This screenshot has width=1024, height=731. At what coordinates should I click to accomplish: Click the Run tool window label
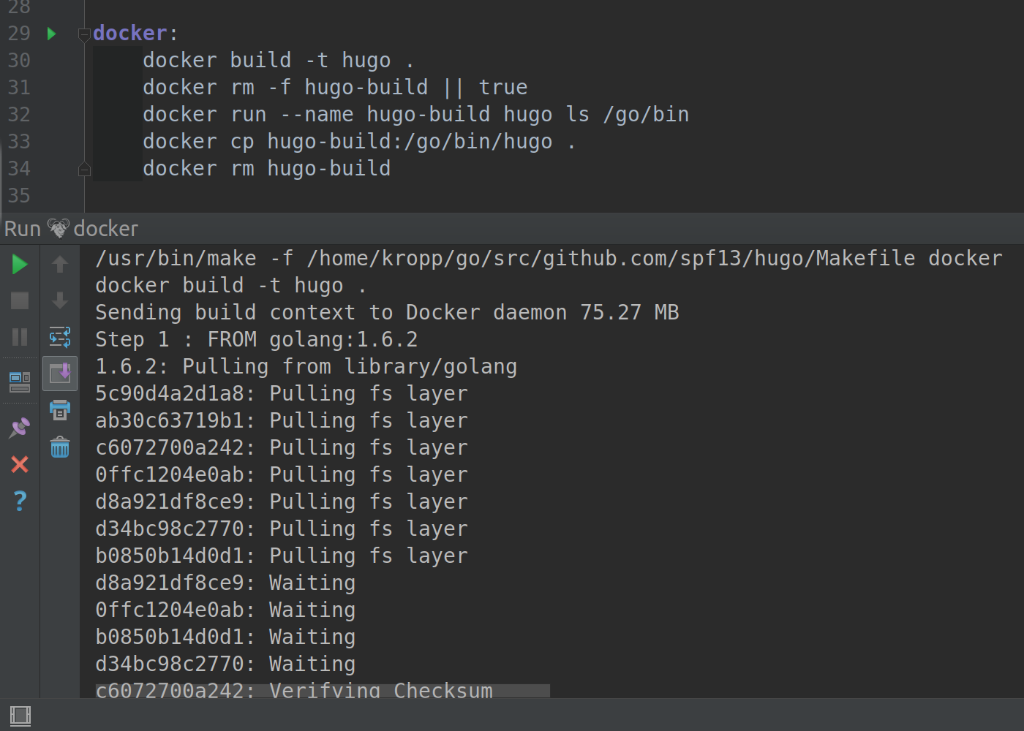[22, 229]
